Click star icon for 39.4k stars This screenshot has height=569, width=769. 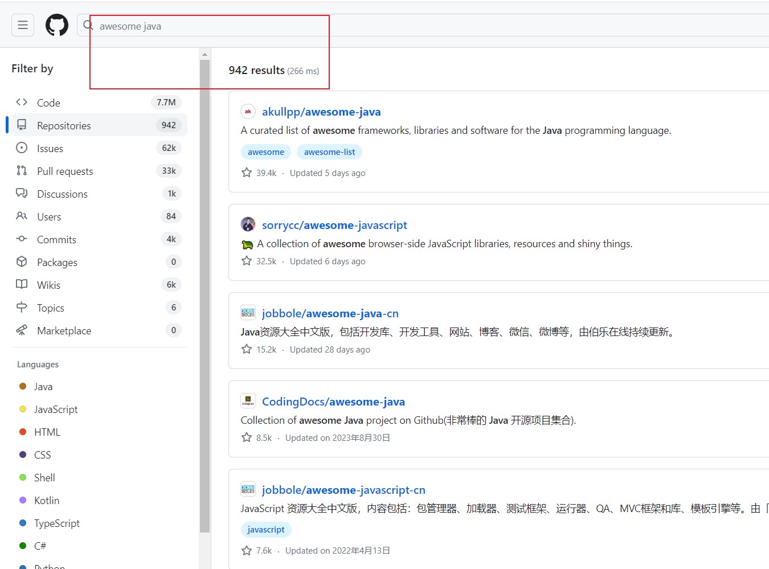[x=247, y=173]
